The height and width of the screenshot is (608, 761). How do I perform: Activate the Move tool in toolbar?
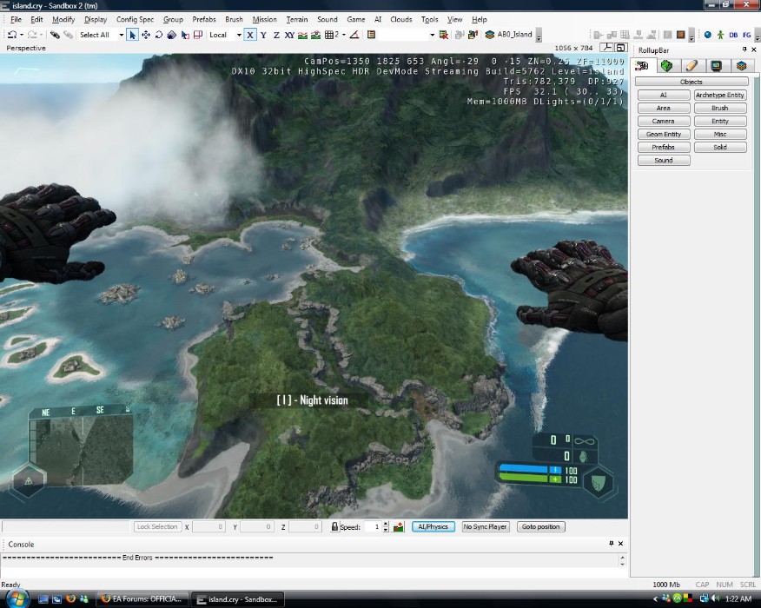point(146,35)
